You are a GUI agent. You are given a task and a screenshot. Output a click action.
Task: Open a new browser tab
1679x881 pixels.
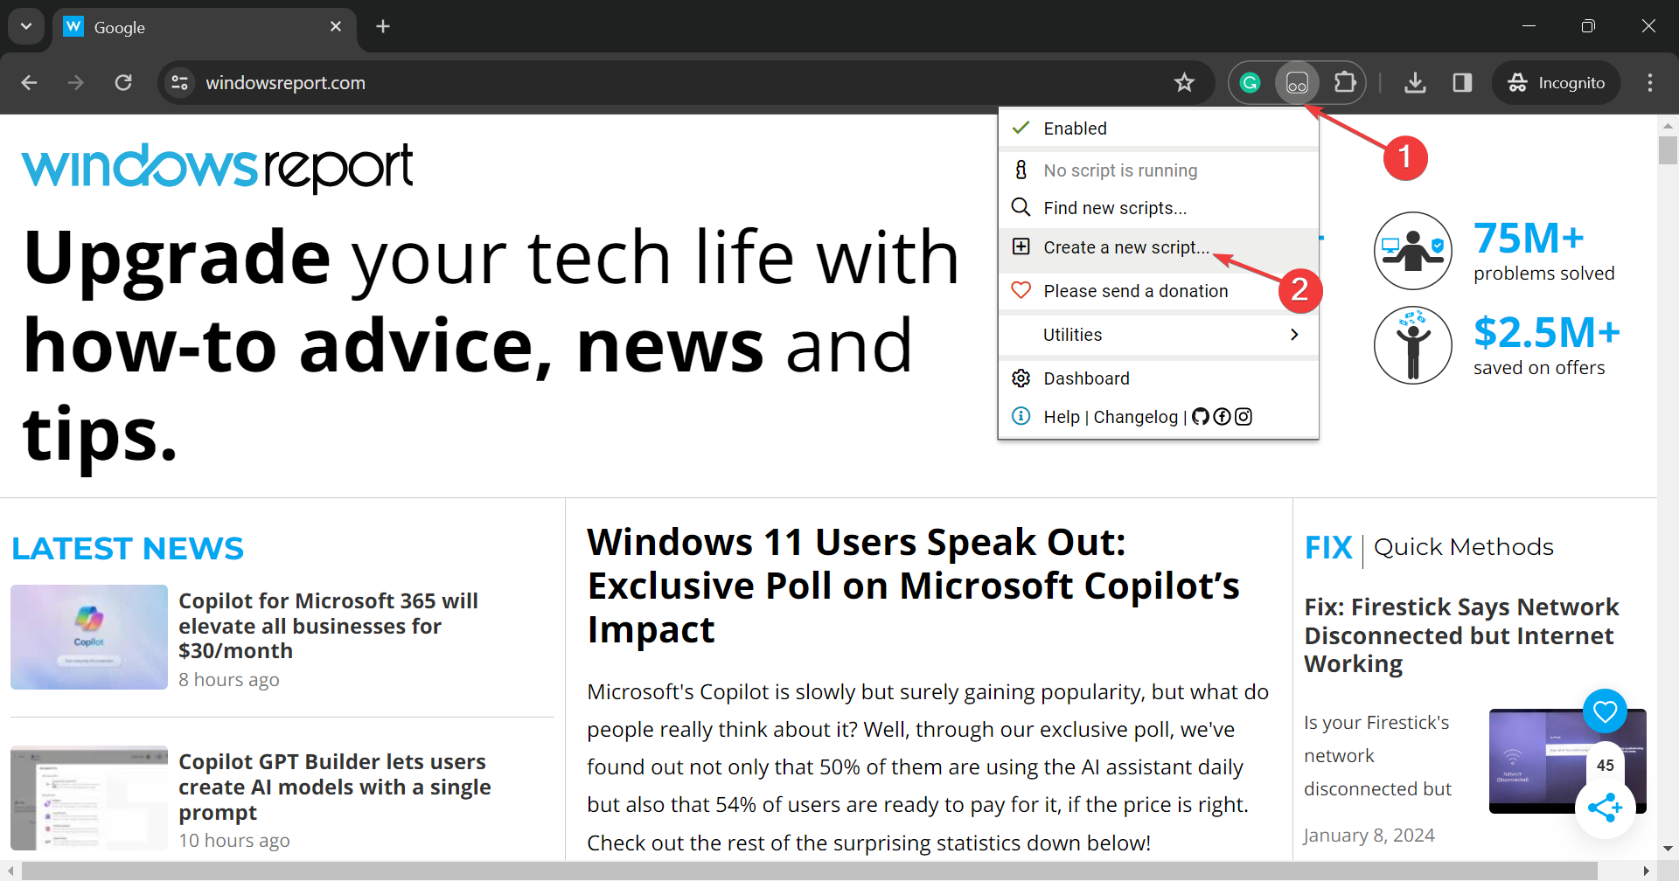pos(383,27)
